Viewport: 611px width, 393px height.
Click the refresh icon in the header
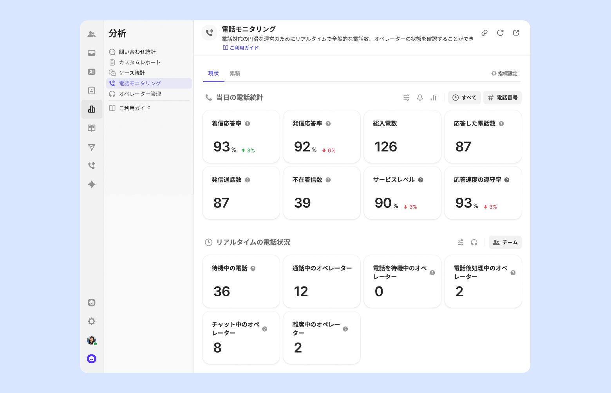tap(500, 33)
